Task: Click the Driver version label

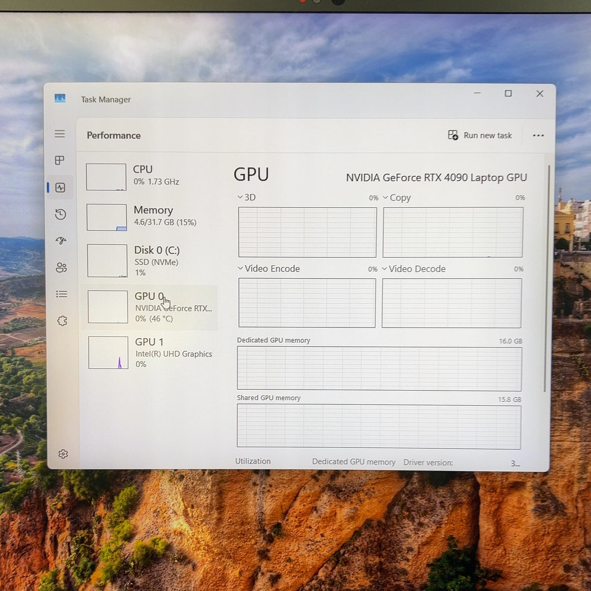Action: [x=428, y=462]
